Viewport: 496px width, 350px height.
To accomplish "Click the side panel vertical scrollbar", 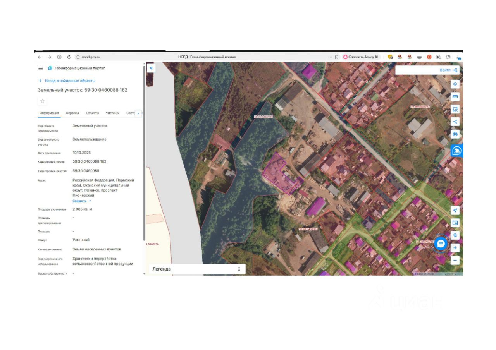I will (x=145, y=153).
